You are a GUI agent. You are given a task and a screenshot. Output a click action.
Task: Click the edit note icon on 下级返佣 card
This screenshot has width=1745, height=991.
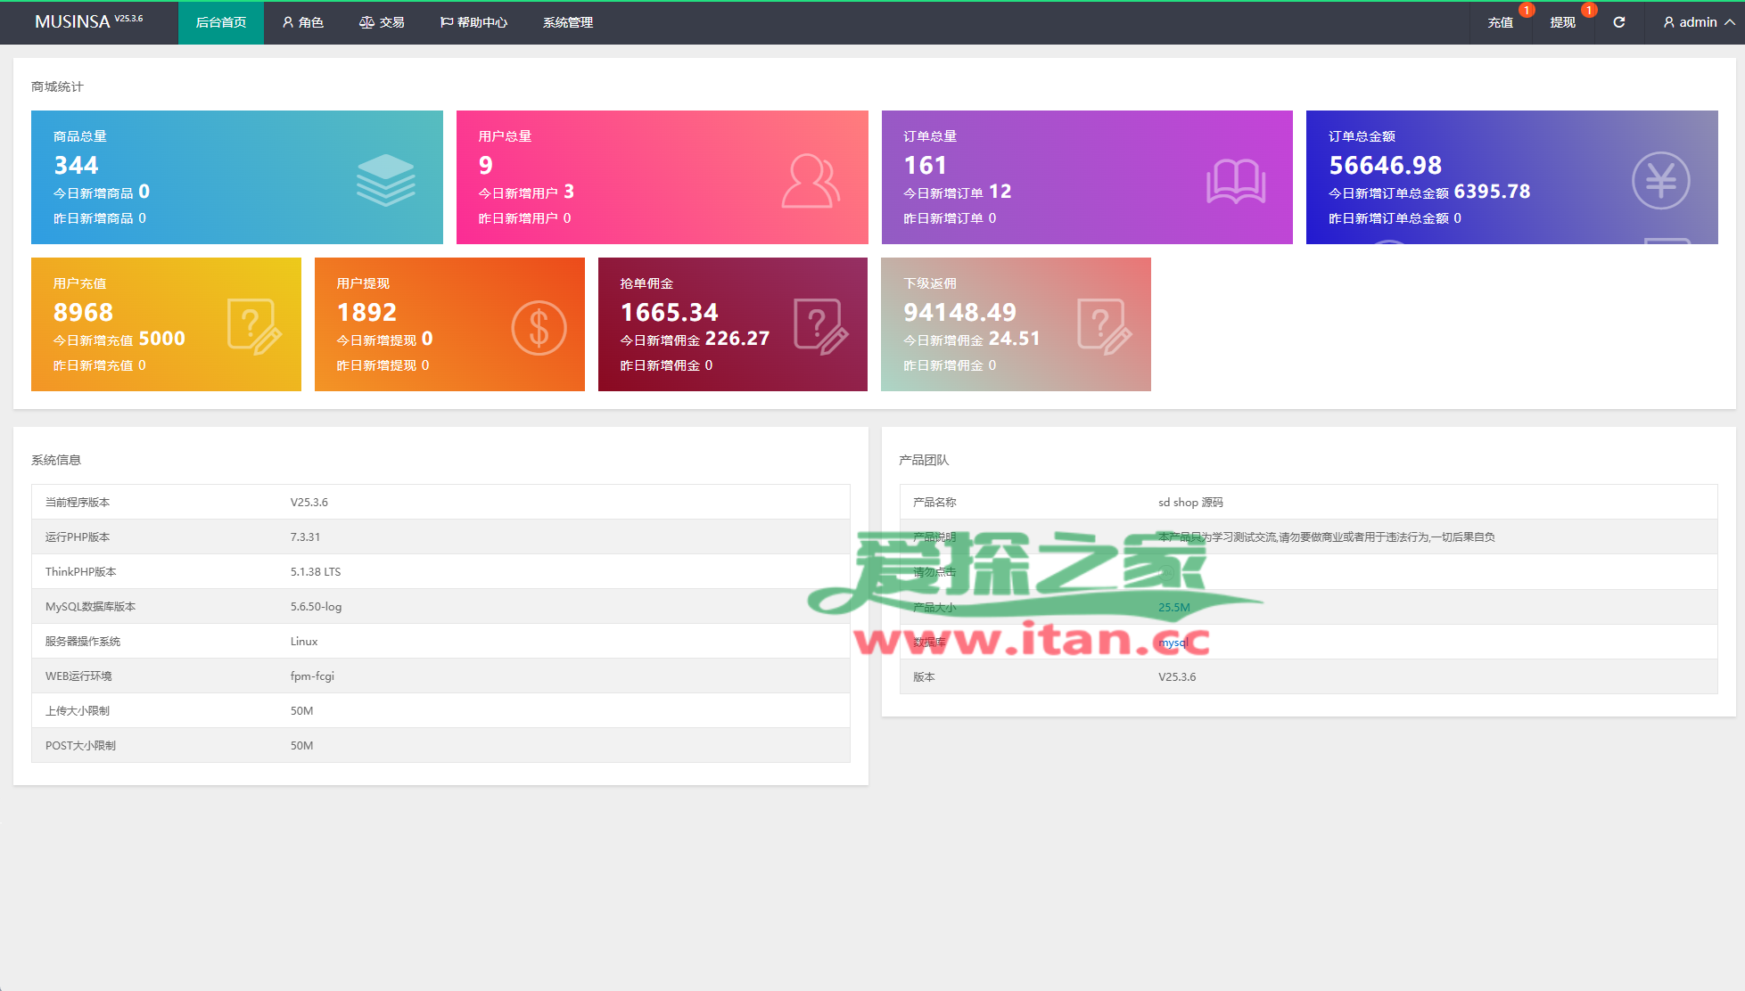[x=1104, y=327]
